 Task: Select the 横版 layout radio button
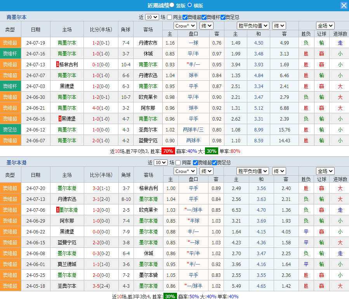[189, 5]
